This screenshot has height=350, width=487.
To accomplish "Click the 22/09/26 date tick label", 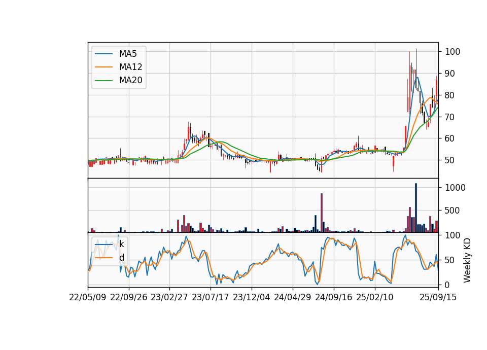I will coord(128,297).
